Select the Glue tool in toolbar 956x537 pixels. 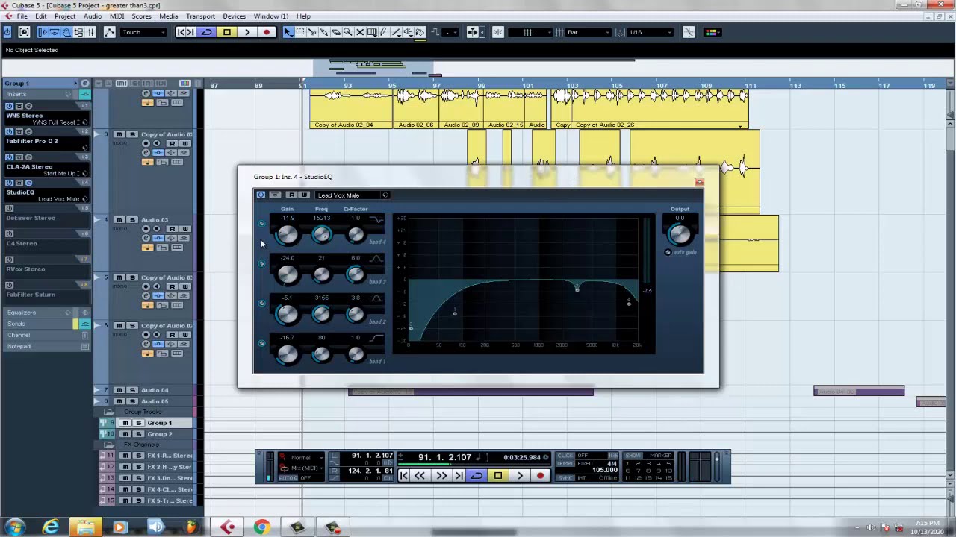coord(324,32)
